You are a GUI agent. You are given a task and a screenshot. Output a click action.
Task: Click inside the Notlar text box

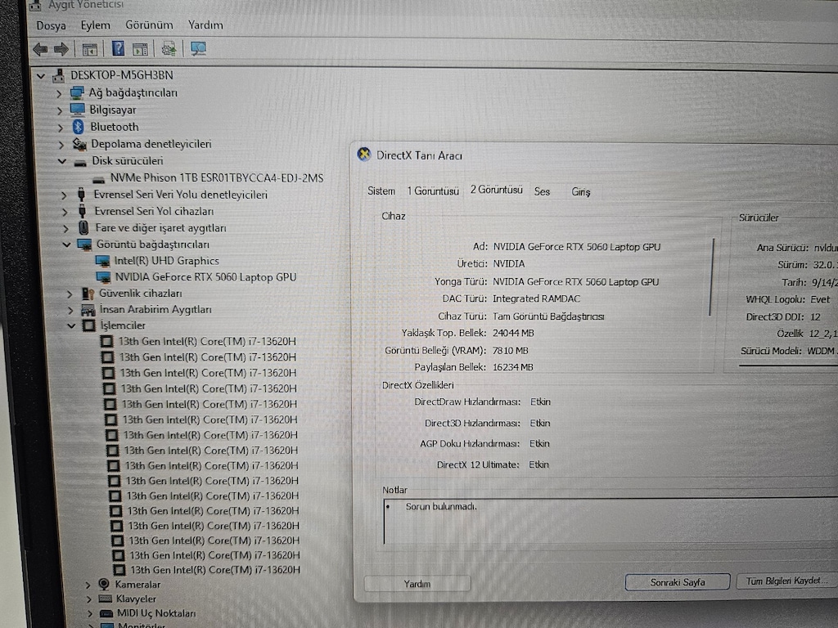[610, 521]
